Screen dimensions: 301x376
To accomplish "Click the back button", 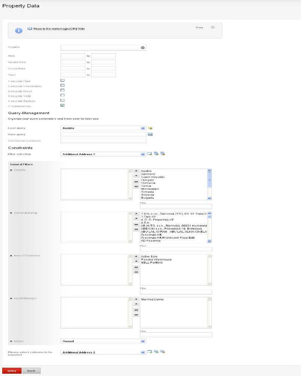I will (x=31, y=371).
